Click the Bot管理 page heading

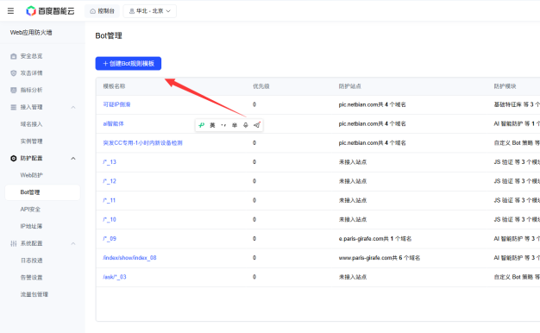pyautogui.click(x=109, y=36)
